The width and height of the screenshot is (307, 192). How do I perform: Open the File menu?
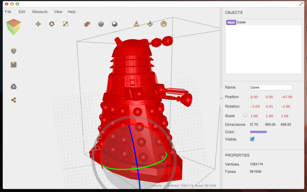point(8,12)
